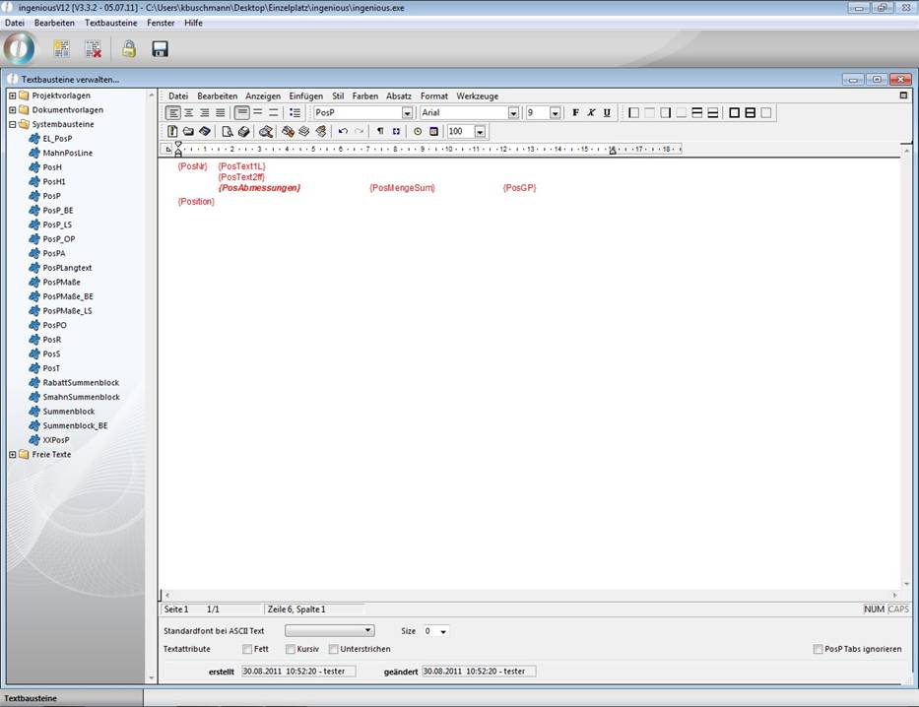
Task: Click the undo arrow in editor toolbar
Action: coord(343,131)
